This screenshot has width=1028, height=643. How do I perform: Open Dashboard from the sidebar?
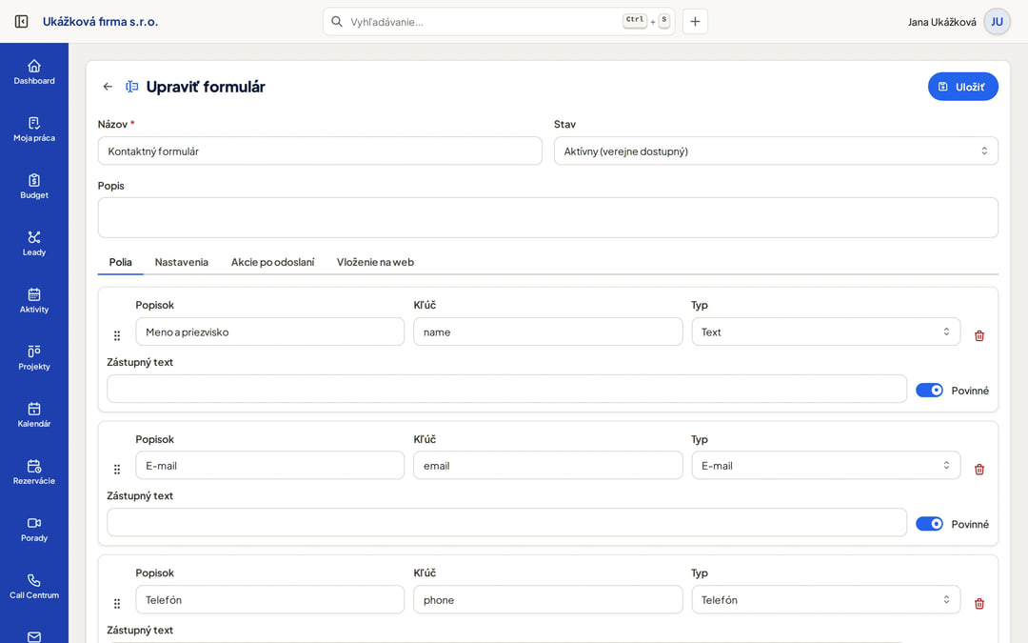point(34,72)
